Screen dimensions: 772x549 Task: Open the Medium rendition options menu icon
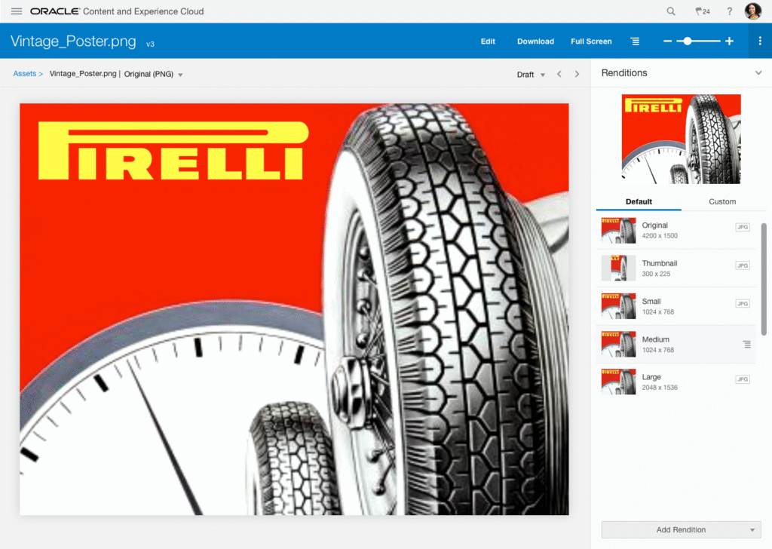[747, 344]
